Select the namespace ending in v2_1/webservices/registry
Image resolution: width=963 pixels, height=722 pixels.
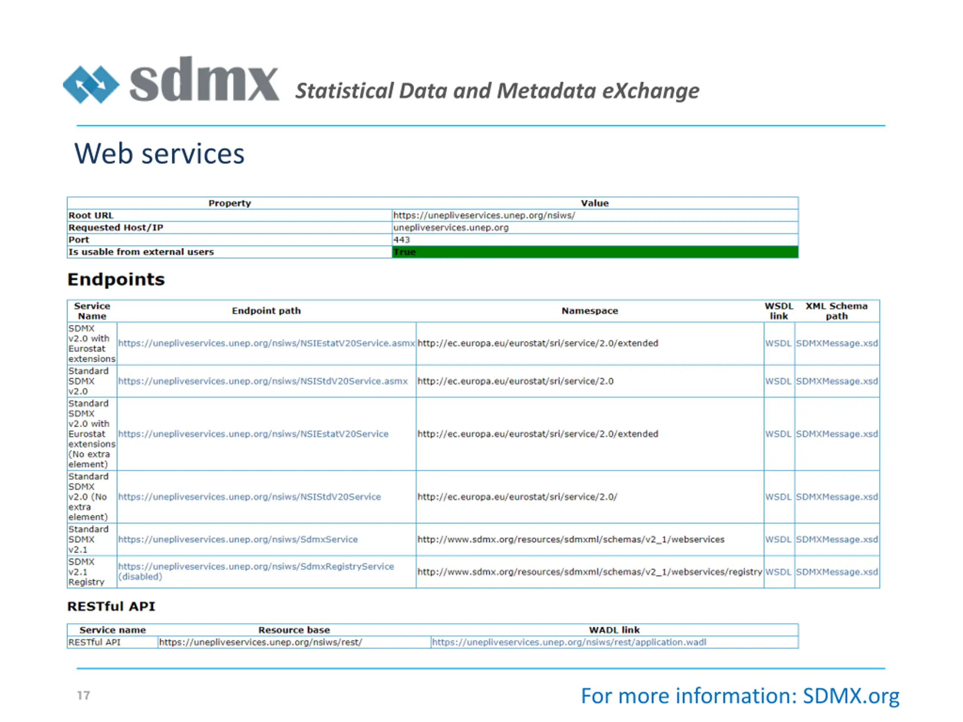coord(590,572)
